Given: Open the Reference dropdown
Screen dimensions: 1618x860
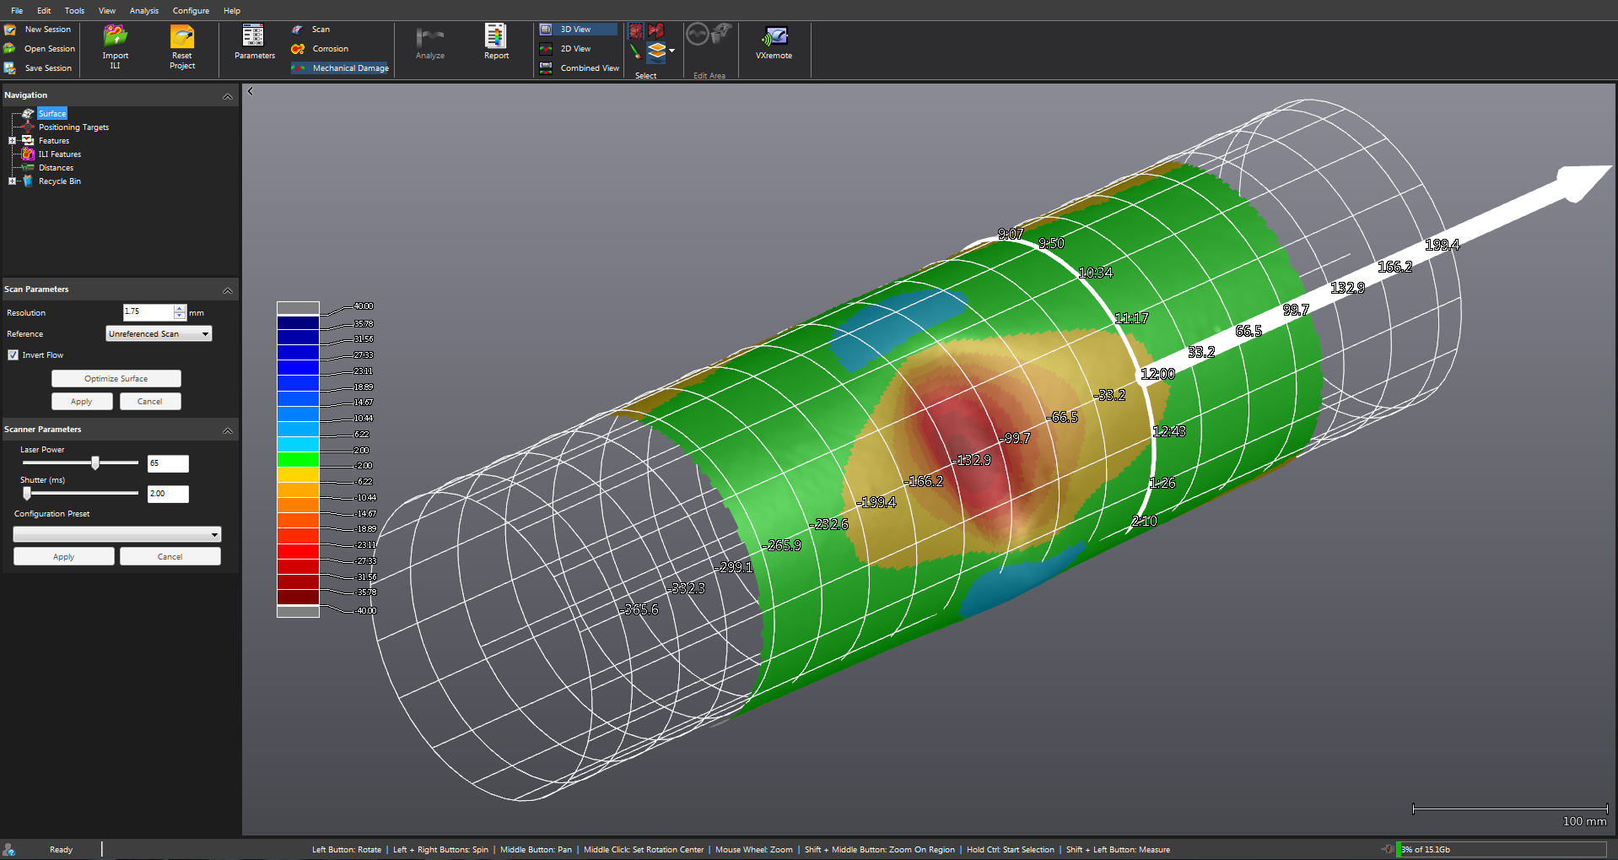Looking at the screenshot, I should click(x=159, y=334).
